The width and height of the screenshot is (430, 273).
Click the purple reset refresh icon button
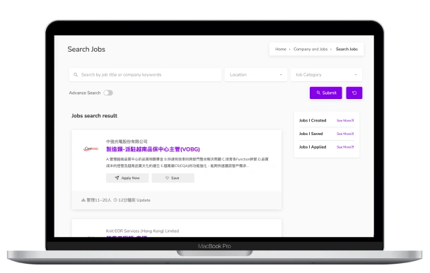pos(354,93)
